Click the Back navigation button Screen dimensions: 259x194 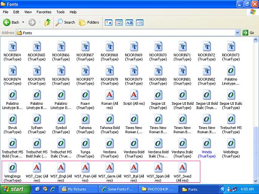click(x=11, y=22)
